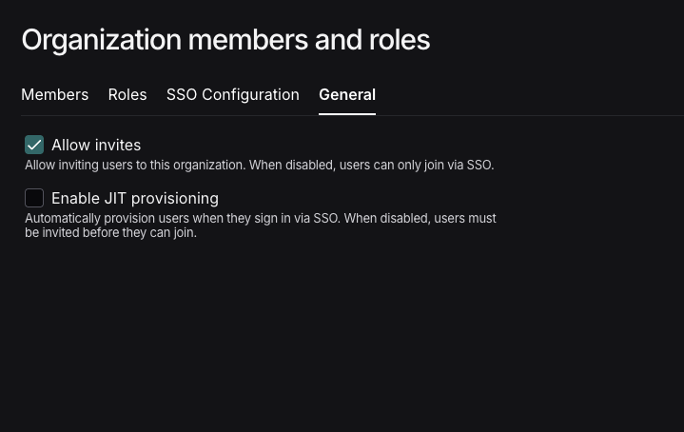This screenshot has height=432, width=684.
Task: Switch to the Roles tab
Action: [x=127, y=94]
